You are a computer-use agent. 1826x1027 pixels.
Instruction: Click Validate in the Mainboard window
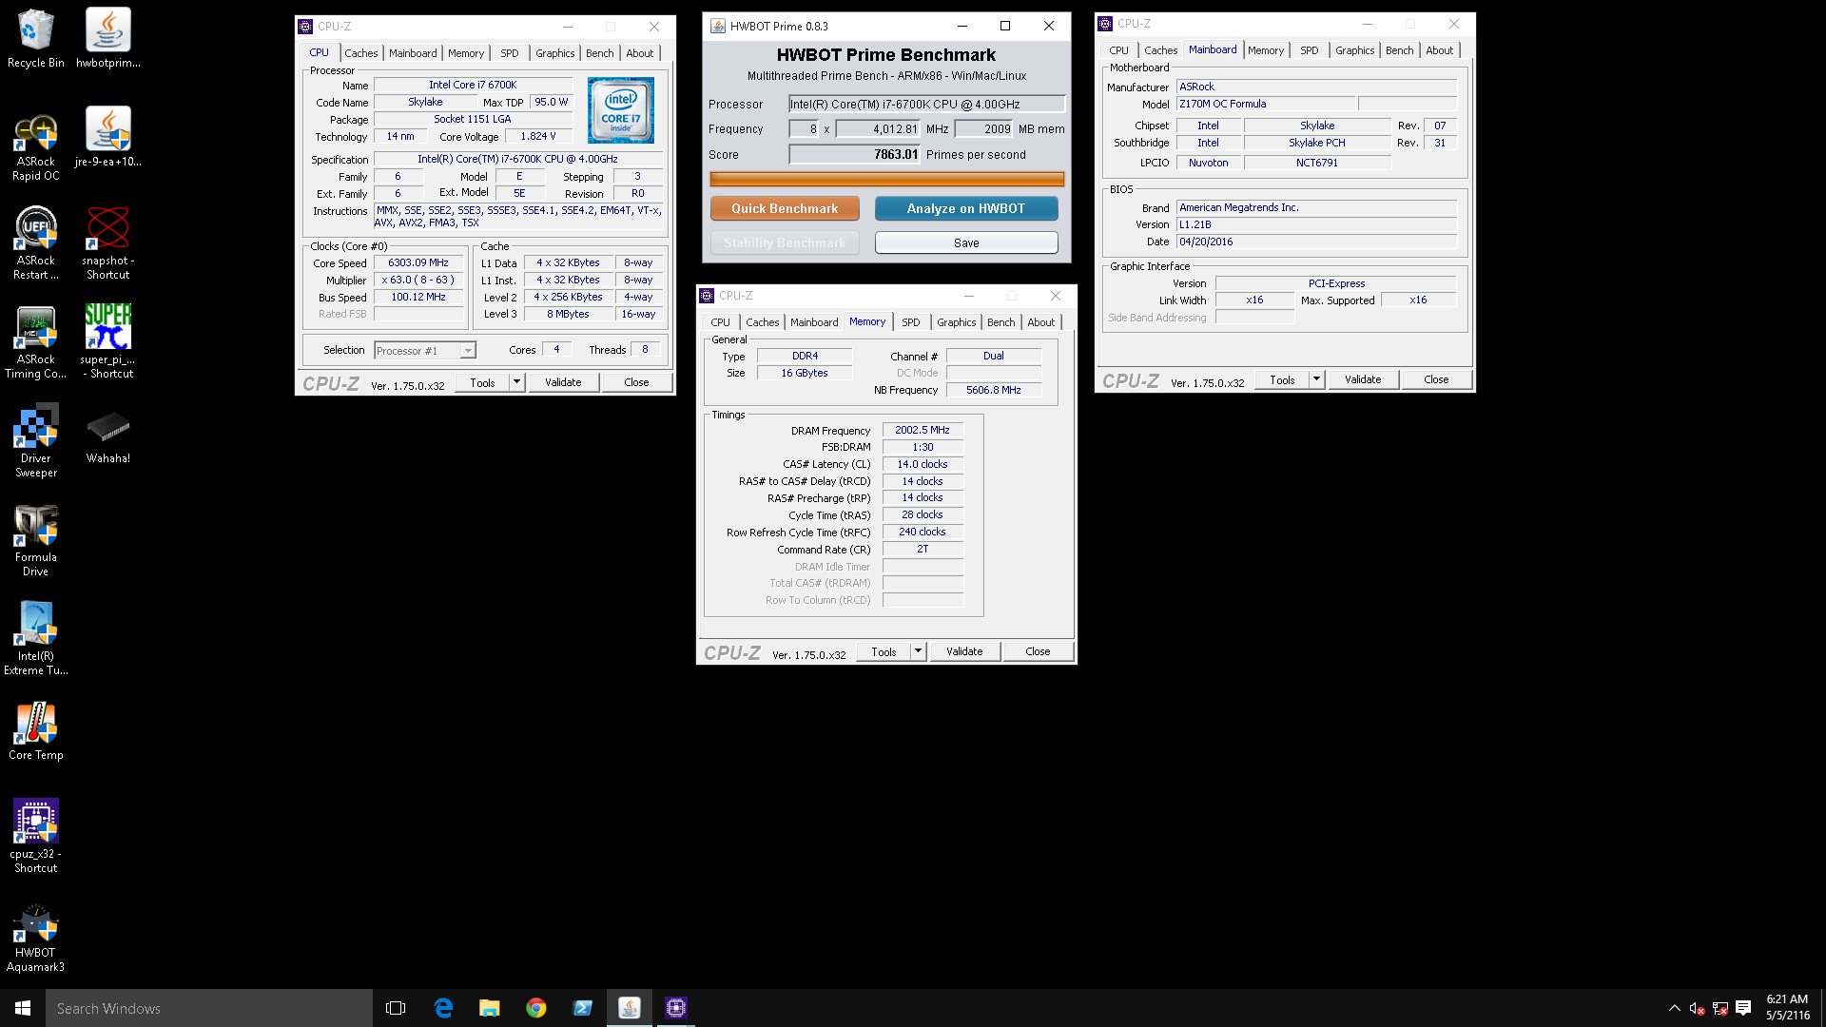coord(1363,379)
